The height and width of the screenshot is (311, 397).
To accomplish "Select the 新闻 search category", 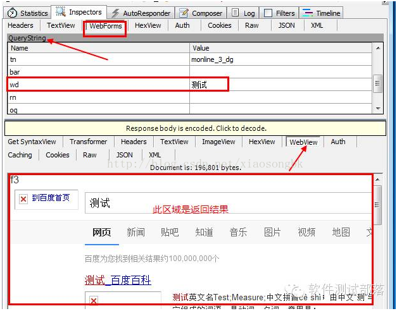I will [135, 232].
